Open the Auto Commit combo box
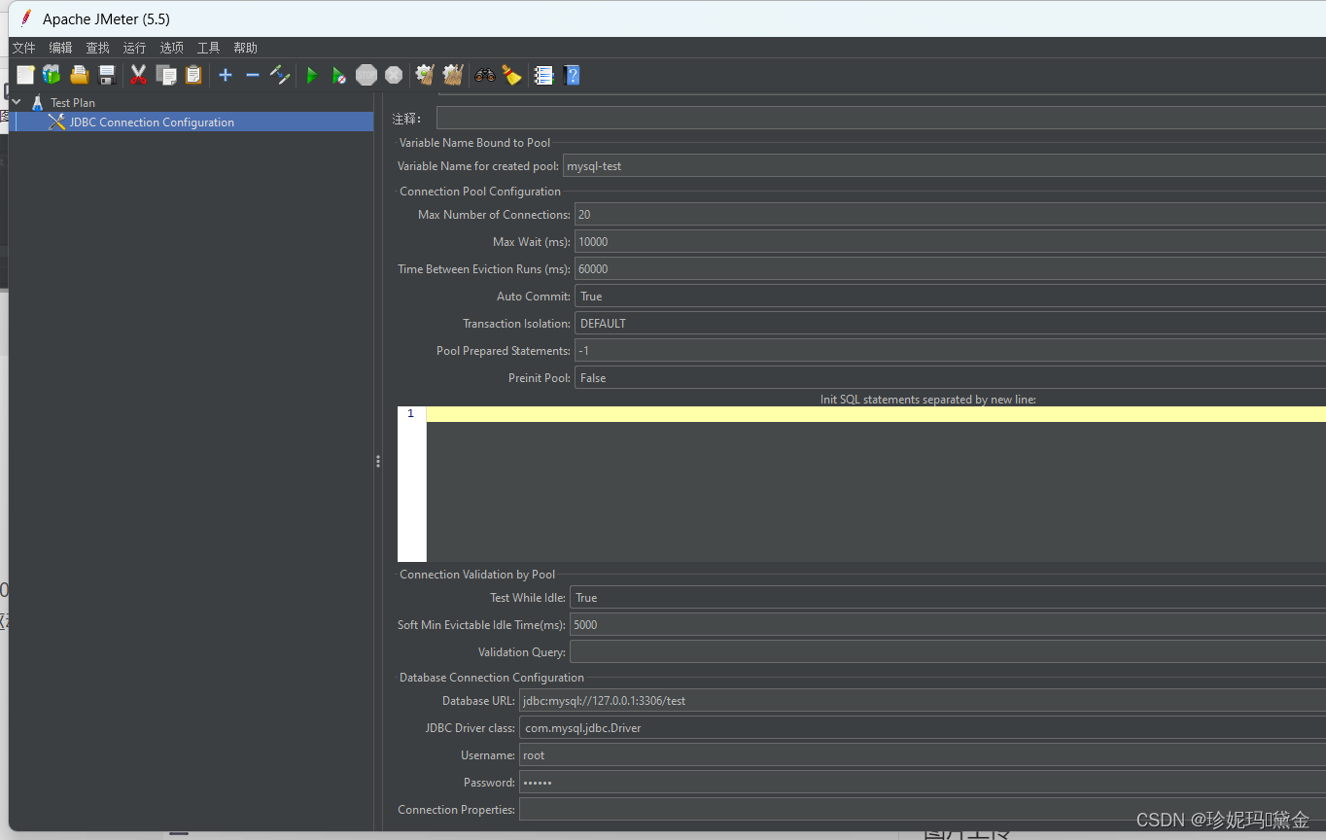 coord(950,296)
